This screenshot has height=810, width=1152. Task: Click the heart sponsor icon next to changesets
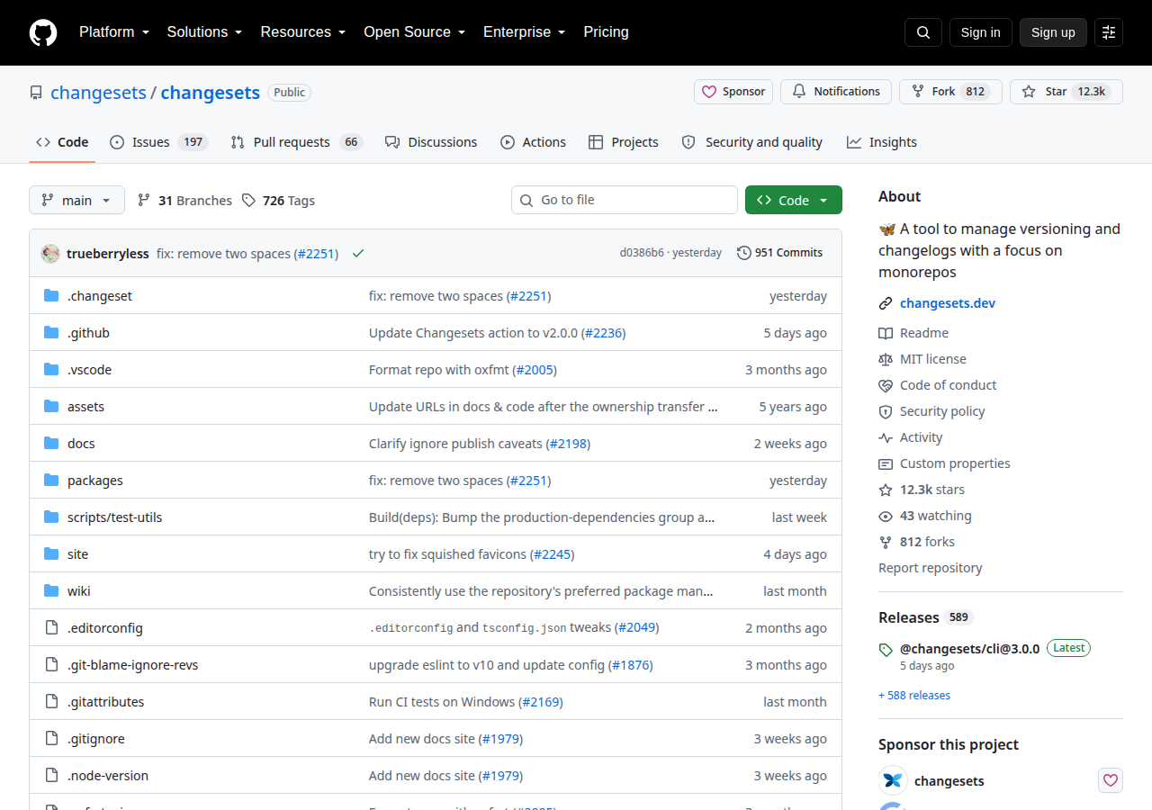coord(1111,780)
